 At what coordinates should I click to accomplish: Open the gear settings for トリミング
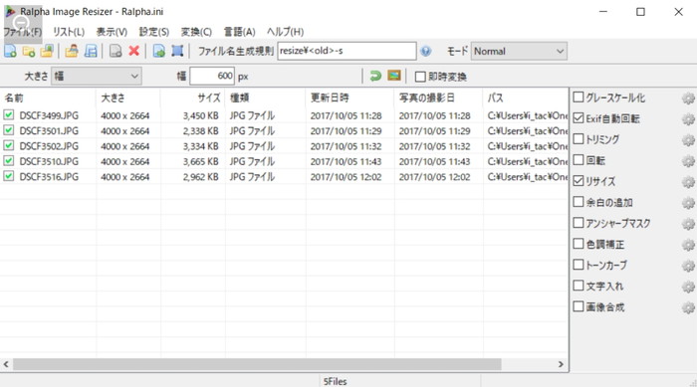688,139
